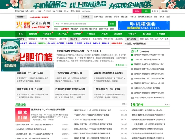The width and height of the screenshot is (185, 139).
Task: Click 点这里,有问题找解决 dashed box
Action: point(135,44)
